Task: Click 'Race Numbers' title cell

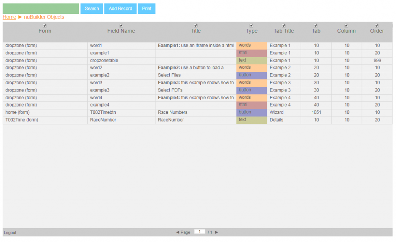Action: 196,112
